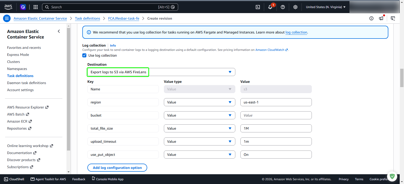Viewport: 404px width, 184px height.
Task: Open Daemon task definitions
Action: [27, 83]
